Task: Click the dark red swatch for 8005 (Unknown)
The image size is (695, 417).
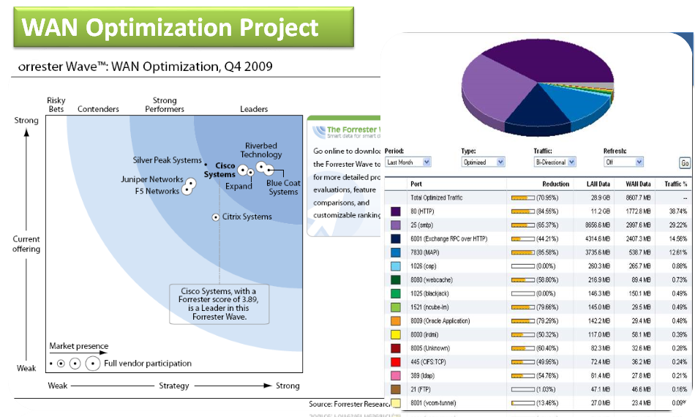Action: tap(395, 349)
